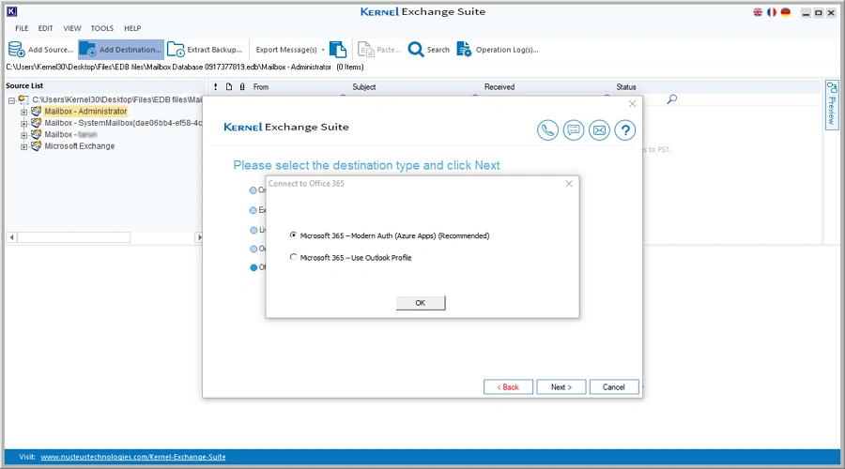Click the attachment column header icon
Image resolution: width=845 pixels, height=469 pixels.
(x=242, y=86)
